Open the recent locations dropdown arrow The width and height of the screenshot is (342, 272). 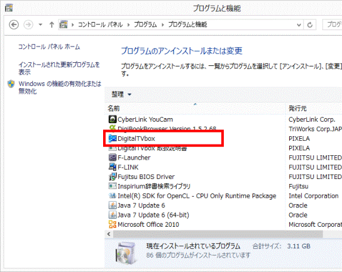pos(40,24)
